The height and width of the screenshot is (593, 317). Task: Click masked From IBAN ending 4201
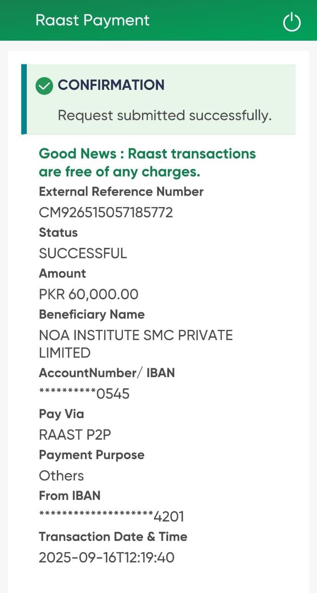[111, 516]
